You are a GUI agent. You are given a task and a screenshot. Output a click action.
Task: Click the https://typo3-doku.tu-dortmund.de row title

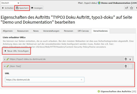click(x=28, y=59)
